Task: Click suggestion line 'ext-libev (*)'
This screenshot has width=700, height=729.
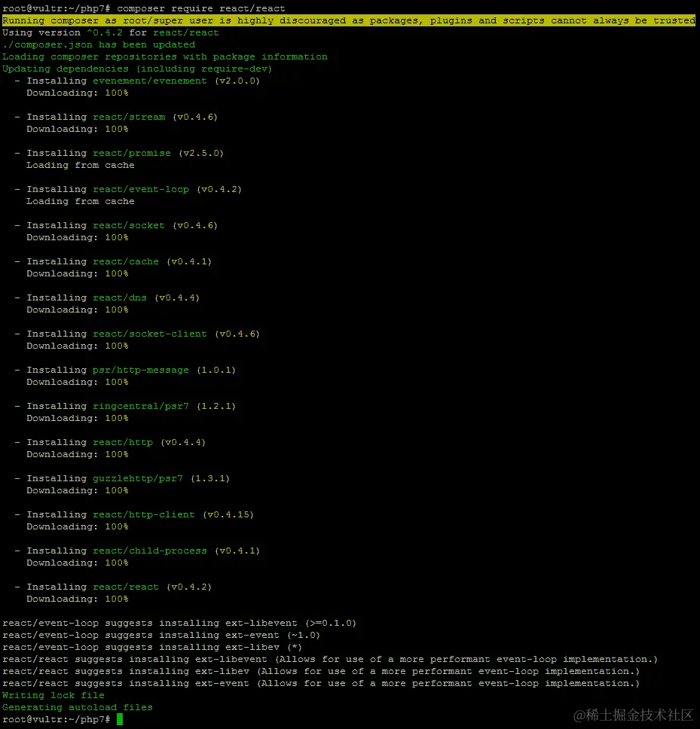Action: [x=152, y=647]
